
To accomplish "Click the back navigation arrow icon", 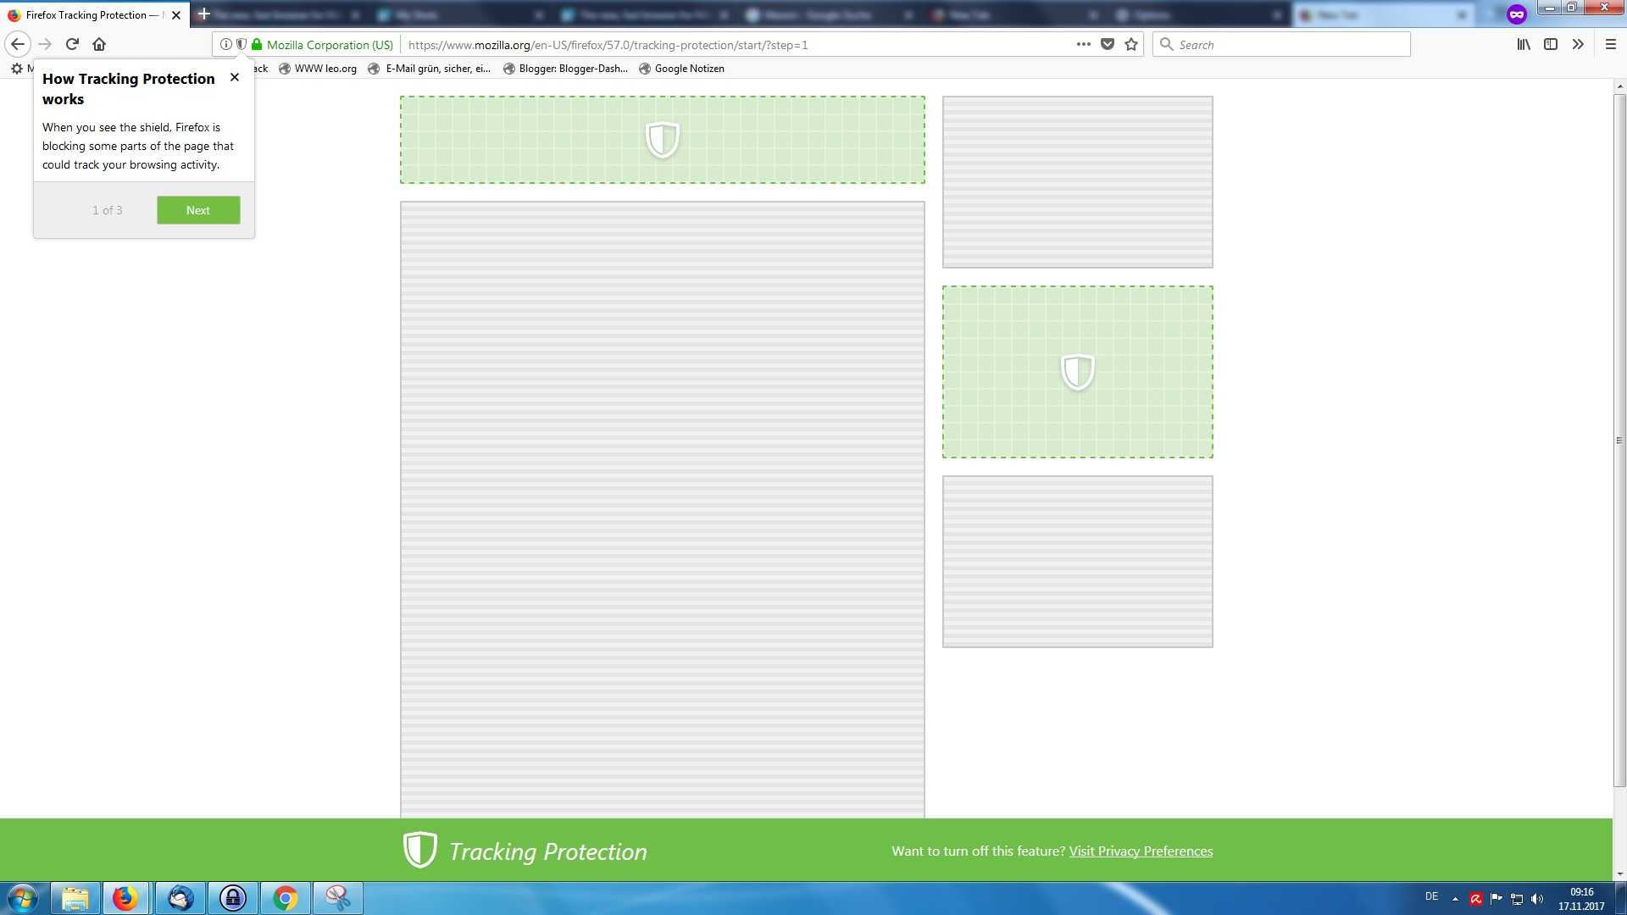I will [18, 43].
